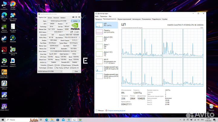Open Параметры menu in Task Manager

coord(104,17)
